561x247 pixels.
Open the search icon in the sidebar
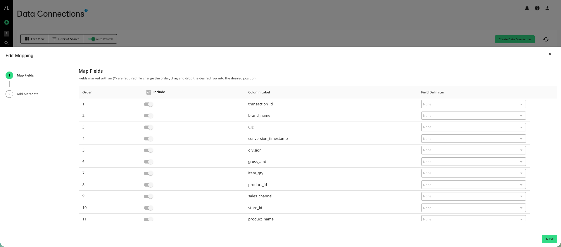coord(6,43)
